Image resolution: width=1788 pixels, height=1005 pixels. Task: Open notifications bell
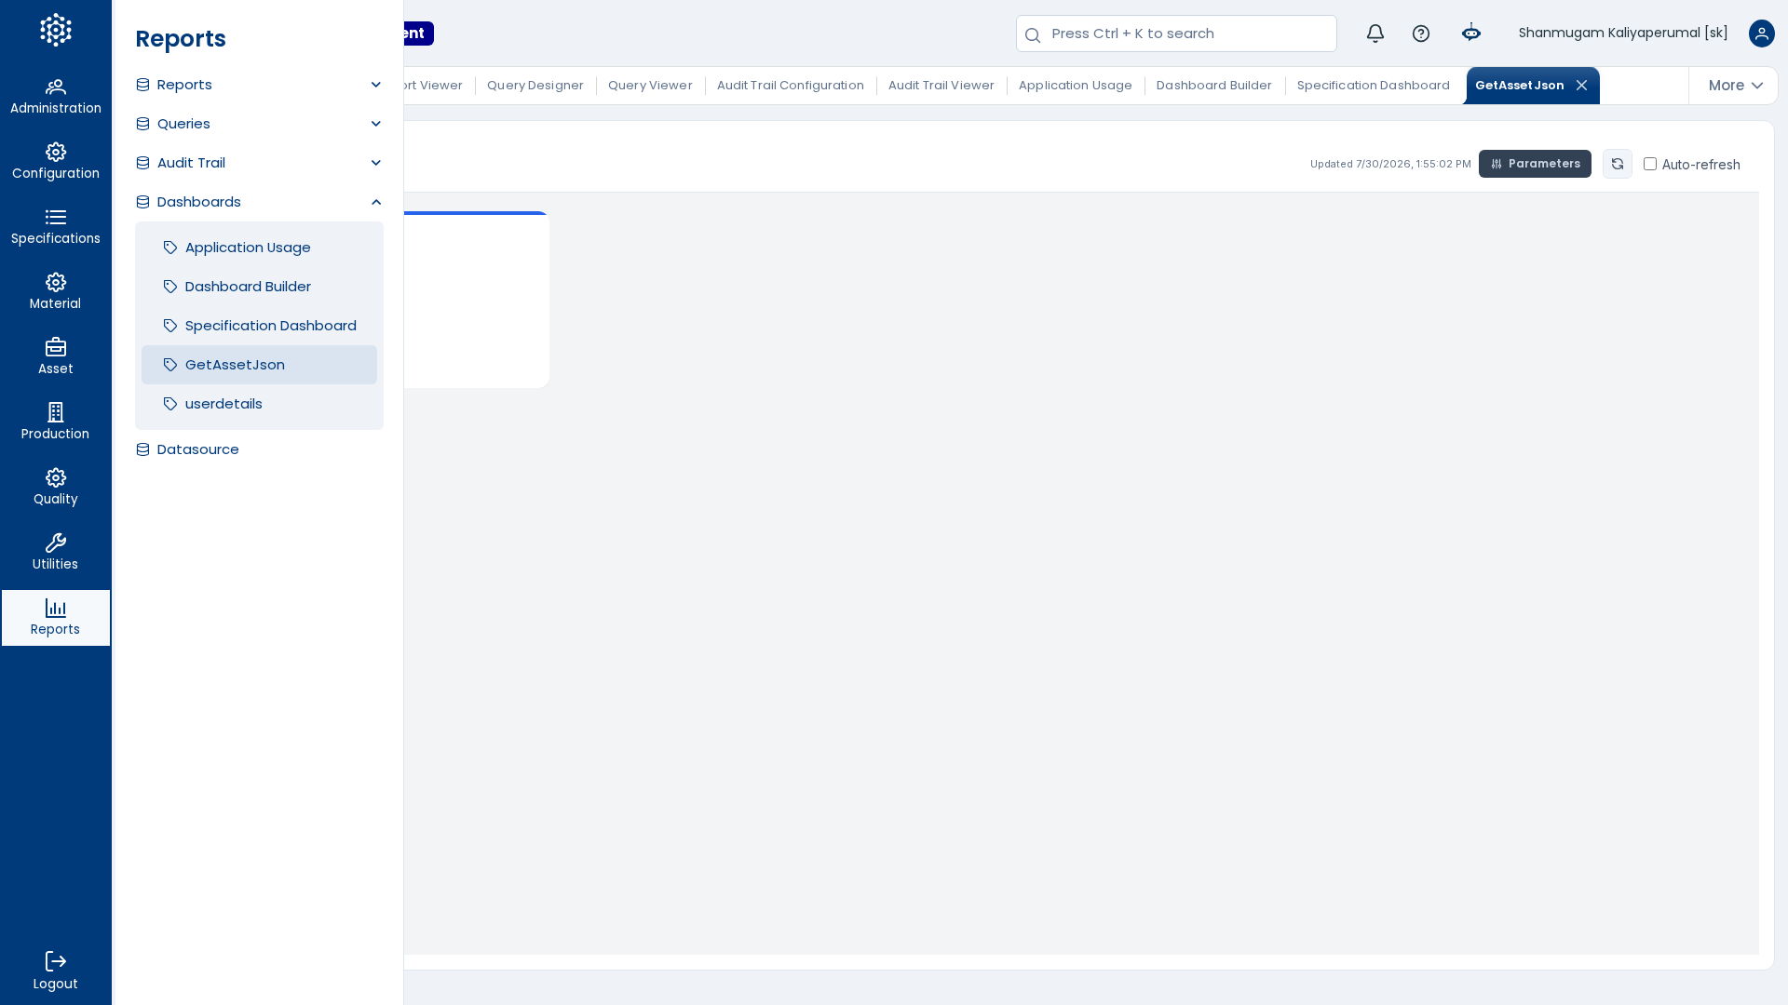point(1375,33)
